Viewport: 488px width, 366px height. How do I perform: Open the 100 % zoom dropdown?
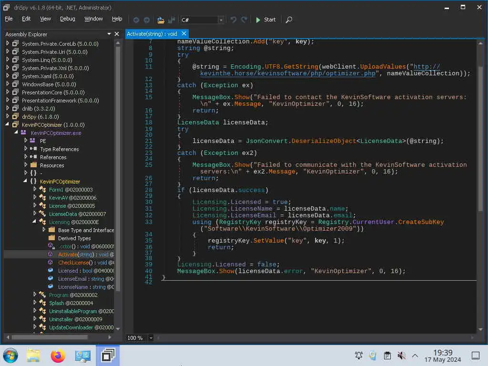click(x=151, y=338)
